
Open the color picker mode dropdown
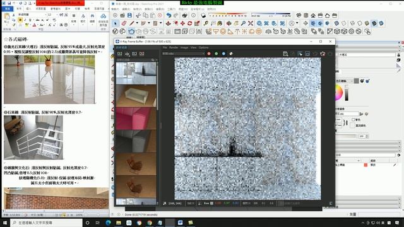pyautogui.click(x=344, y=81)
